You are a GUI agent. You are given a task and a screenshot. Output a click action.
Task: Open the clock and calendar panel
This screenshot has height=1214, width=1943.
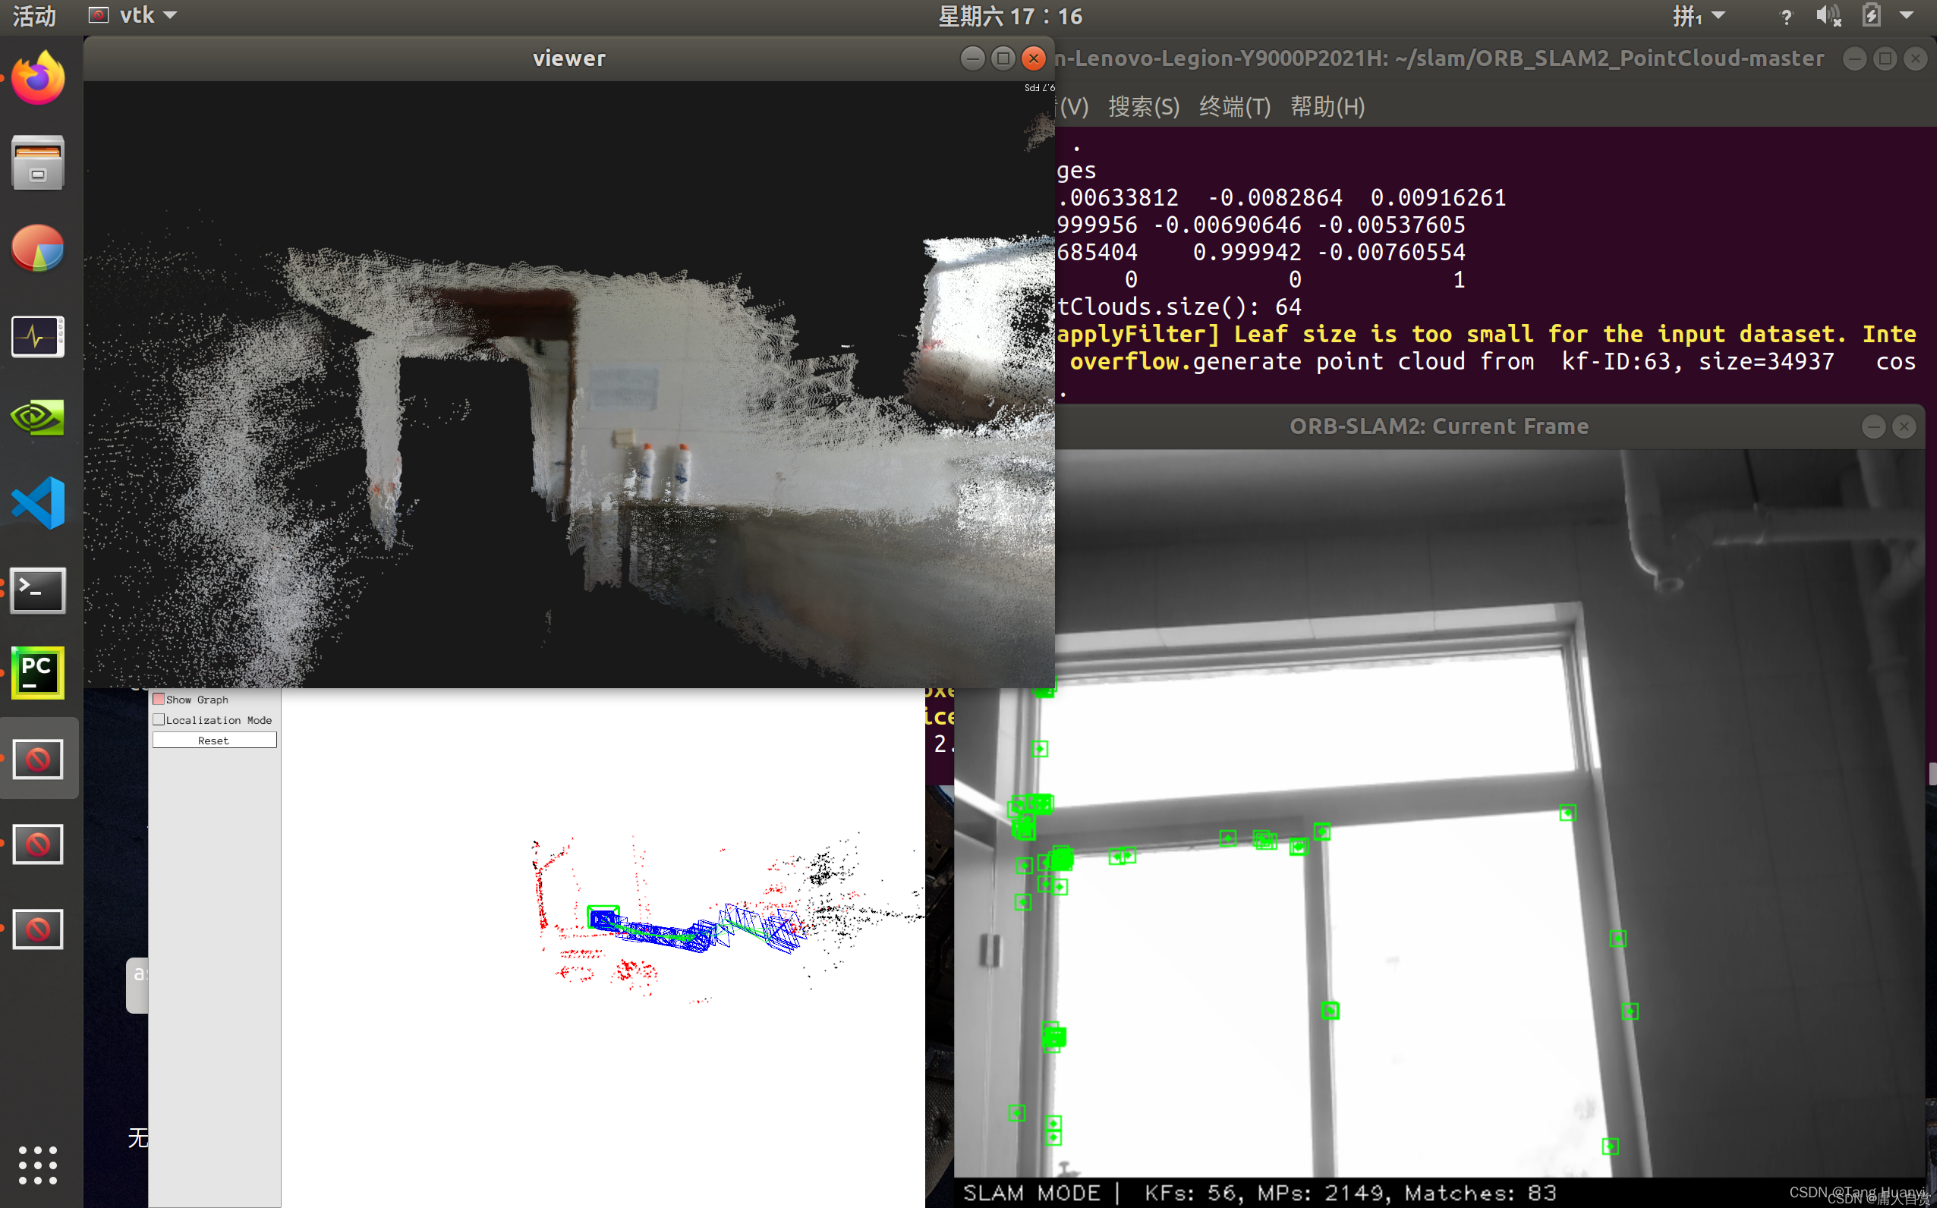(1012, 16)
